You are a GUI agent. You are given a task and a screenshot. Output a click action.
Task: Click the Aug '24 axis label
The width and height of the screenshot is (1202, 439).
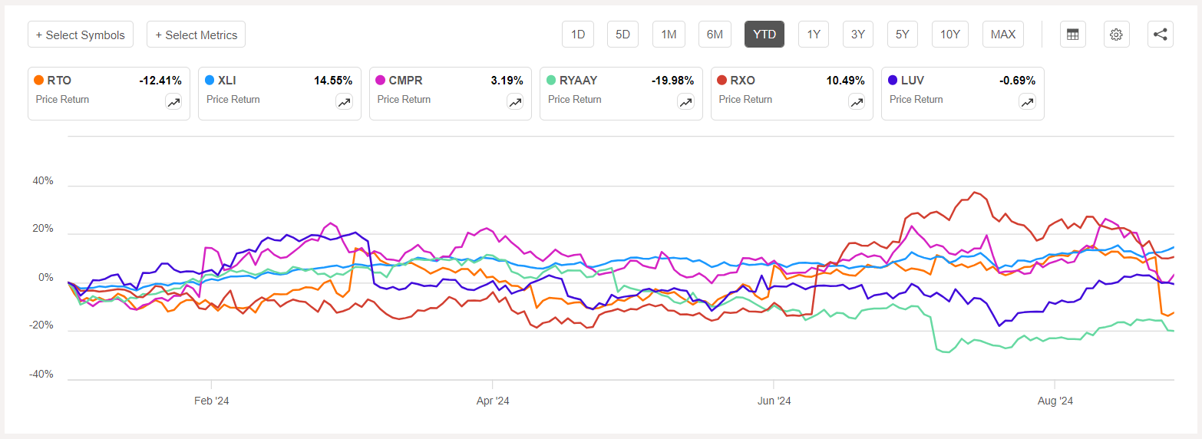[1055, 401]
